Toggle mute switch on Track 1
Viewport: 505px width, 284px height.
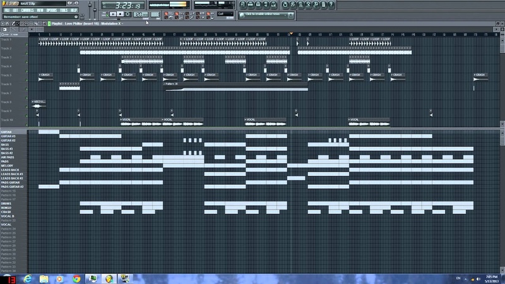click(x=27, y=44)
